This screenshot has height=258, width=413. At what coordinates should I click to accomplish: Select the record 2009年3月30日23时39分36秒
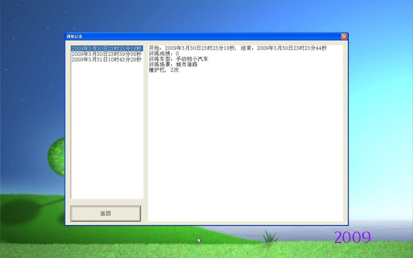(x=107, y=54)
